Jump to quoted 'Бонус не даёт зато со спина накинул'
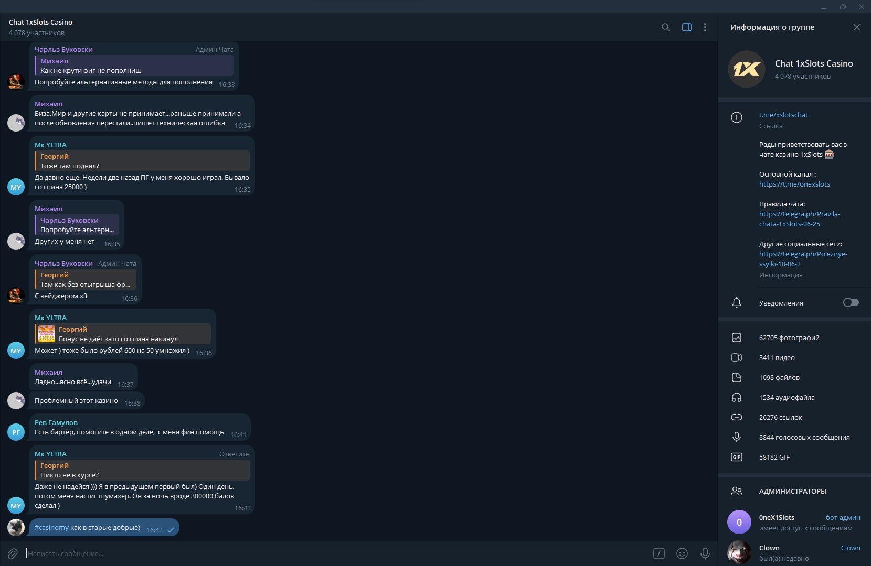The image size is (871, 566). (123, 334)
